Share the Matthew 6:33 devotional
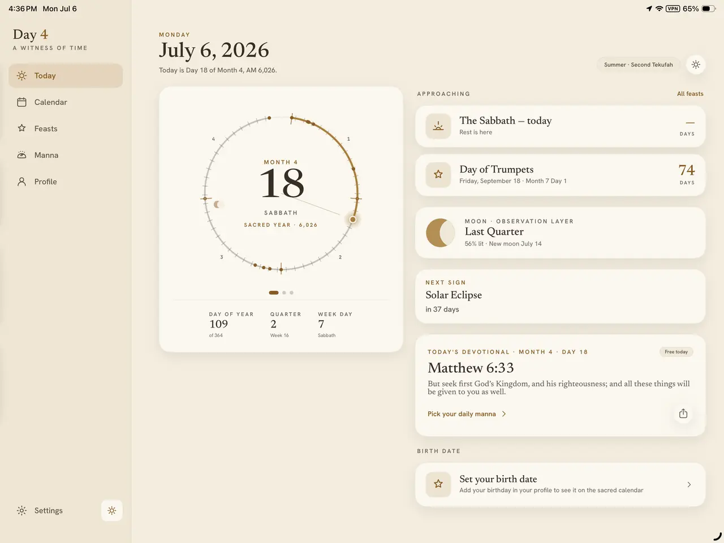 click(683, 413)
